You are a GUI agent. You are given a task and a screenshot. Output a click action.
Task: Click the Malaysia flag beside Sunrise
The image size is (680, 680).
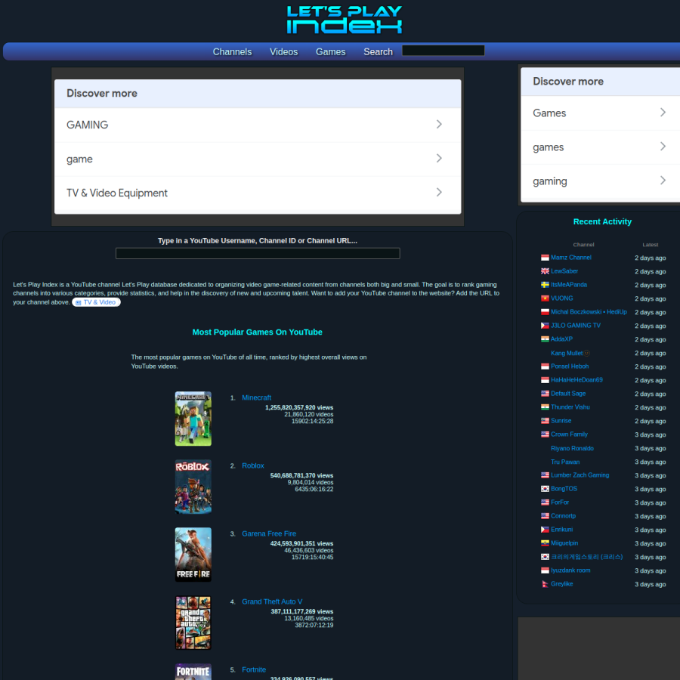(x=545, y=421)
